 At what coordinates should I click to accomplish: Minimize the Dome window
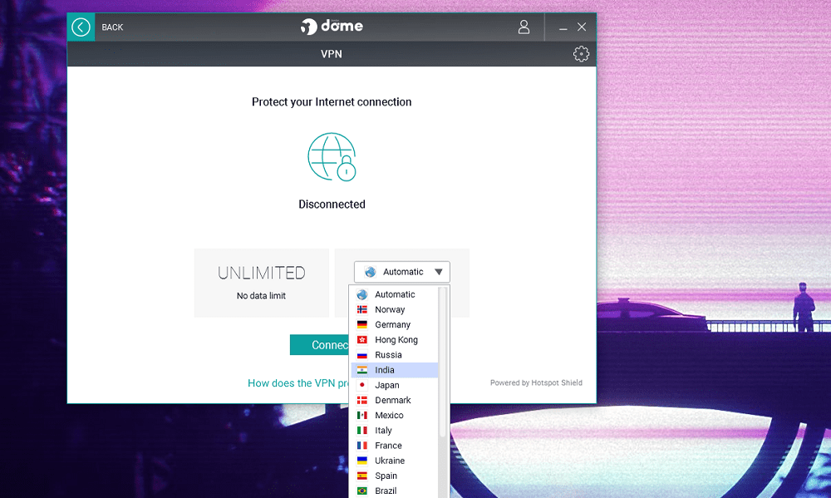click(x=563, y=27)
